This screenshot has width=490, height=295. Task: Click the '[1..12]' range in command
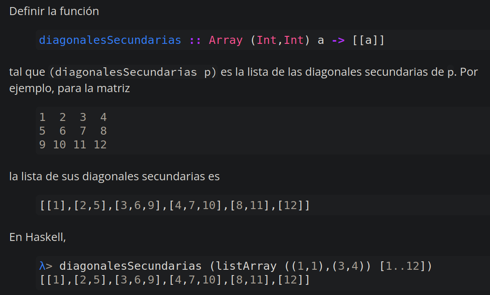403,266
